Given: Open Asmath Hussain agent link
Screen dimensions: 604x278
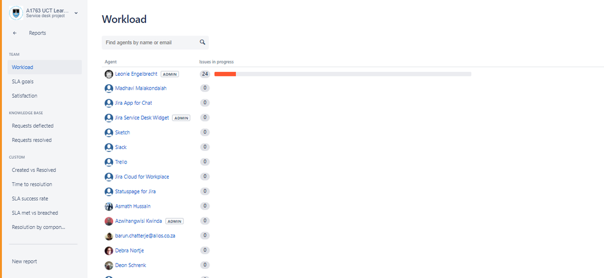Looking at the screenshot, I should pos(133,207).
